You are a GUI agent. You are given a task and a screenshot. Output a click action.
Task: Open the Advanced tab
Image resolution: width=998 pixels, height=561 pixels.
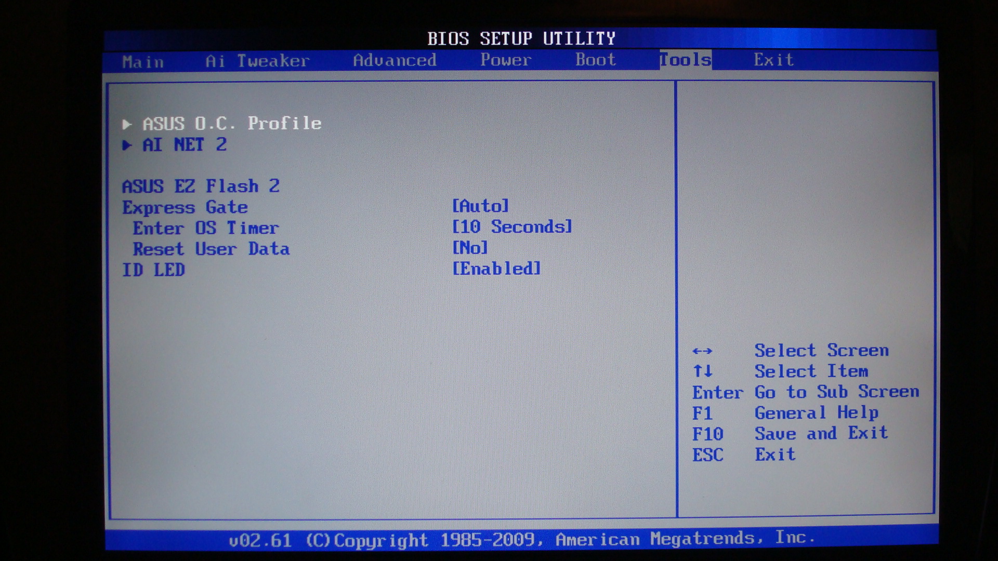pyautogui.click(x=395, y=60)
